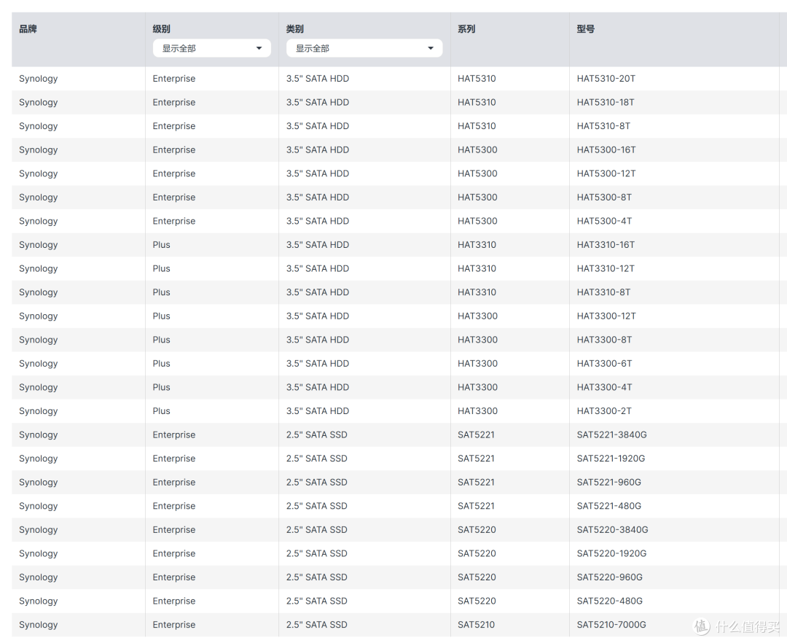Click 2.5" SATA SSD cell in SAT5221-3840G row
Screen dimensions: 787x643
(x=317, y=434)
